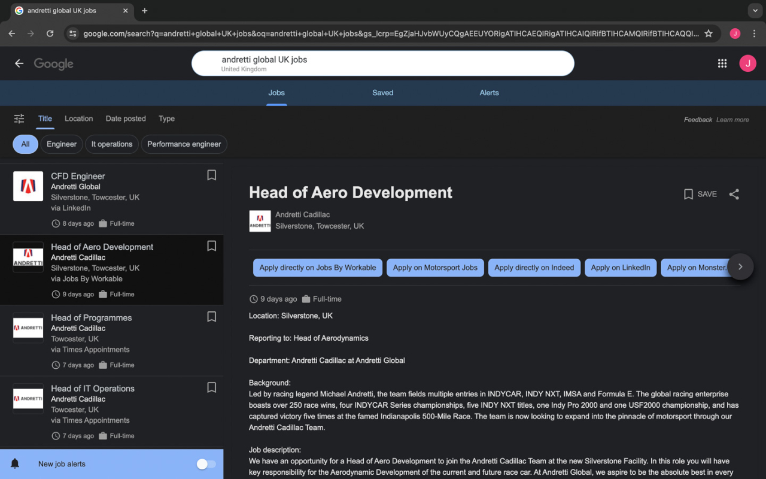
Task: Switch to the Alerts tab
Action: 489,93
